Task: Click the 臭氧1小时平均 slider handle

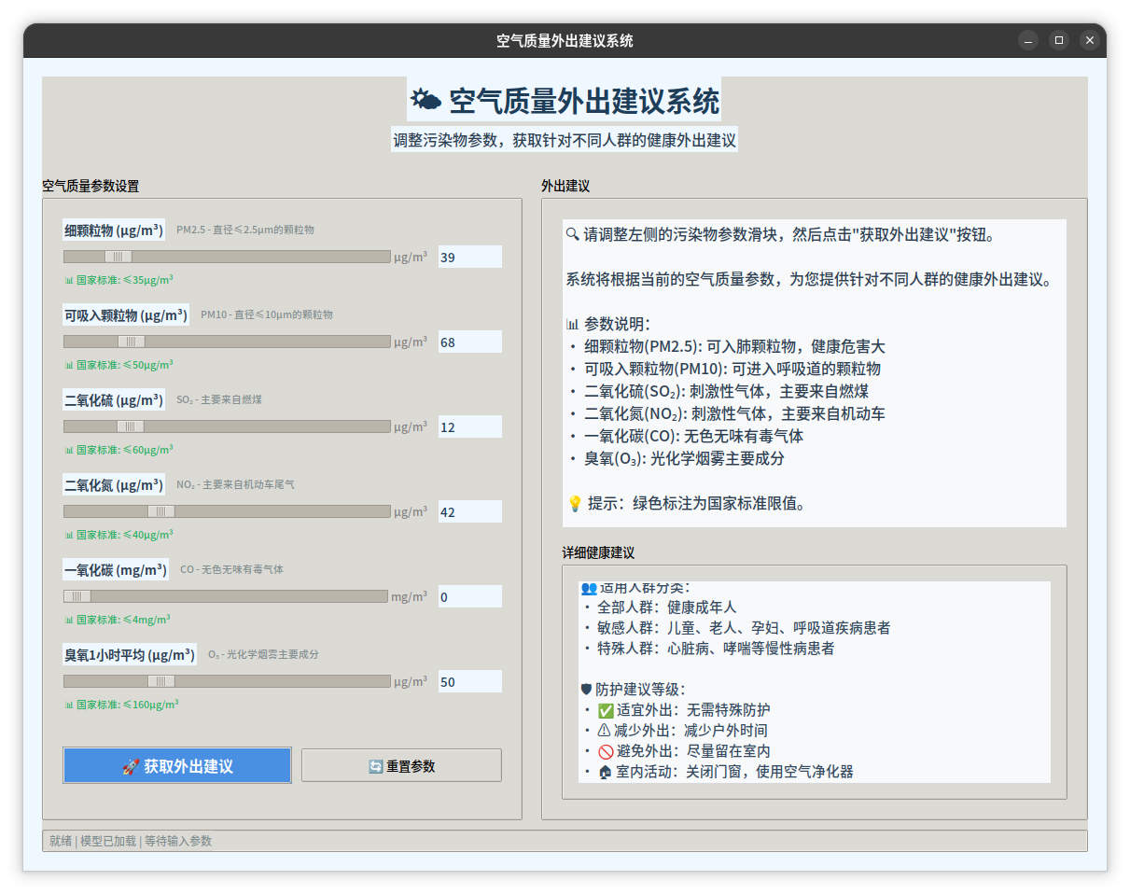Action: [x=161, y=681]
